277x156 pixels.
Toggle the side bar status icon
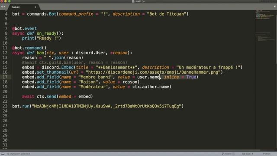pyautogui.click(x=3, y=154)
